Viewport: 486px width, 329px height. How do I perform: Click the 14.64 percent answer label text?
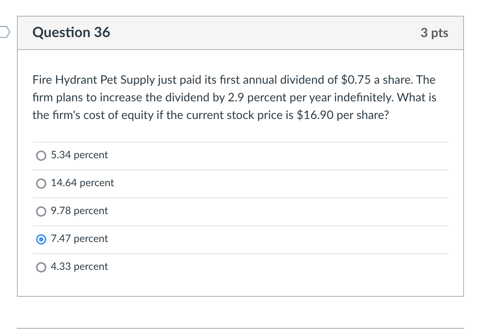pos(82,183)
